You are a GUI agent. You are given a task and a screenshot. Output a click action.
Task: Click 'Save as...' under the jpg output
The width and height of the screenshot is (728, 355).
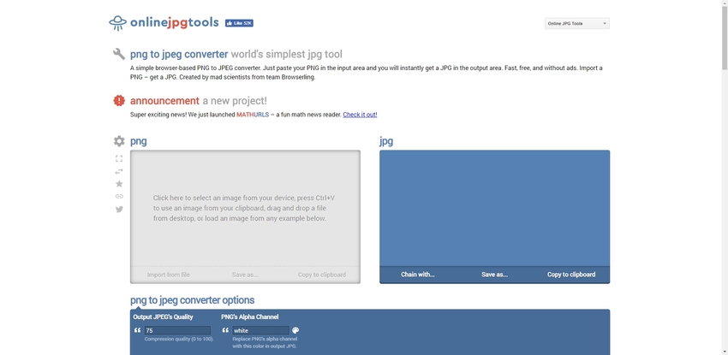click(x=494, y=275)
